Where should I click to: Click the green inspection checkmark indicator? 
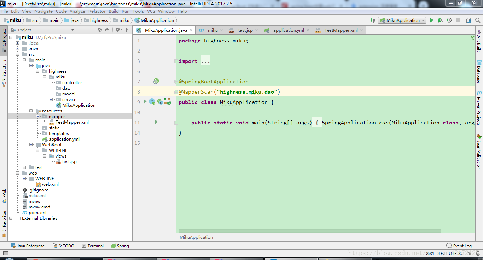click(x=473, y=37)
